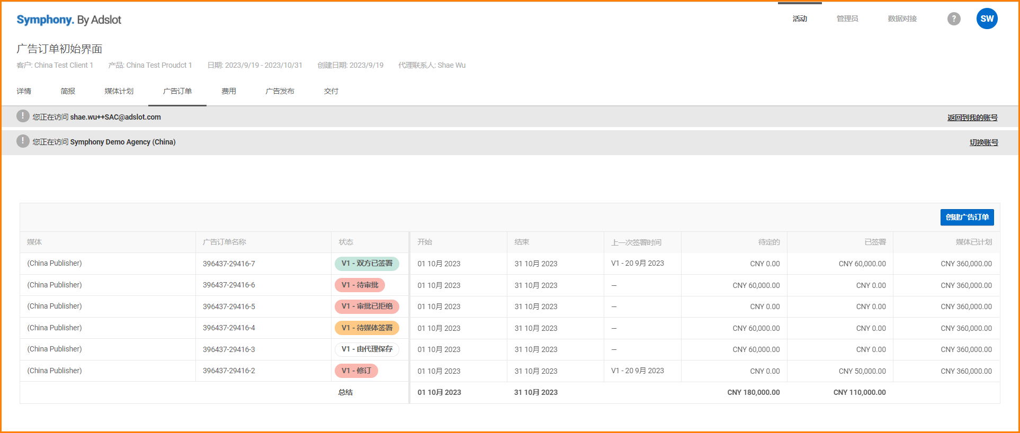Open the 管理员 top navigation item
This screenshot has height=433, width=1020.
point(847,19)
